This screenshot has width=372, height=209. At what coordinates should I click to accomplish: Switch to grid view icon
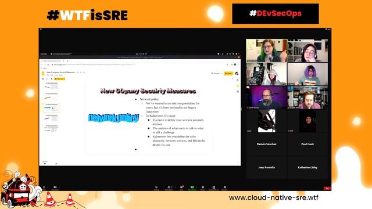click(56, 164)
